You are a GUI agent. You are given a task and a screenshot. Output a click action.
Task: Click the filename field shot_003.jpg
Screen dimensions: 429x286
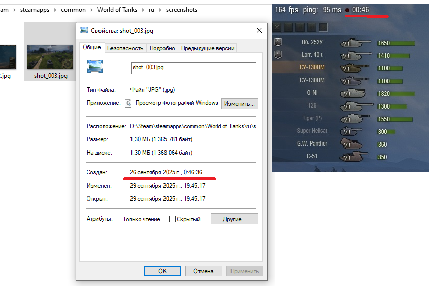pos(194,68)
